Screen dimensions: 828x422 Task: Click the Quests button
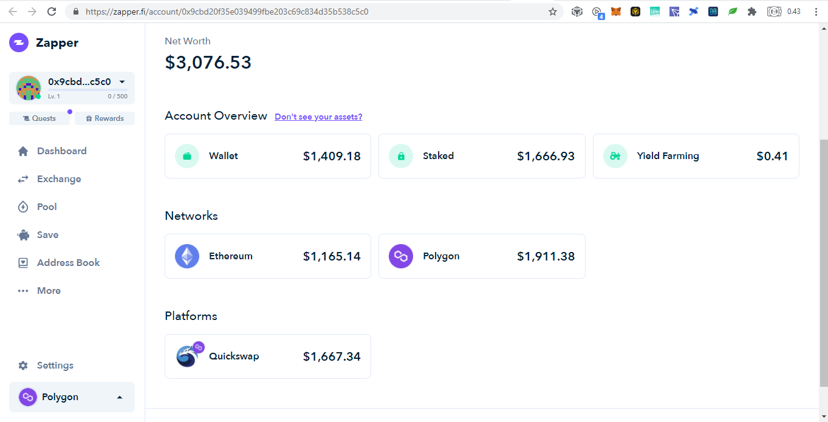click(x=40, y=118)
